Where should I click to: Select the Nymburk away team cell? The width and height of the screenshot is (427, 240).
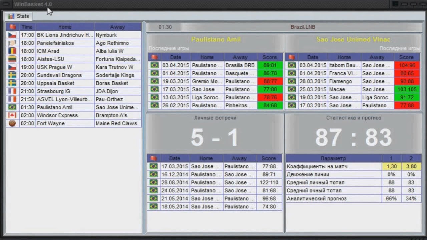point(118,35)
